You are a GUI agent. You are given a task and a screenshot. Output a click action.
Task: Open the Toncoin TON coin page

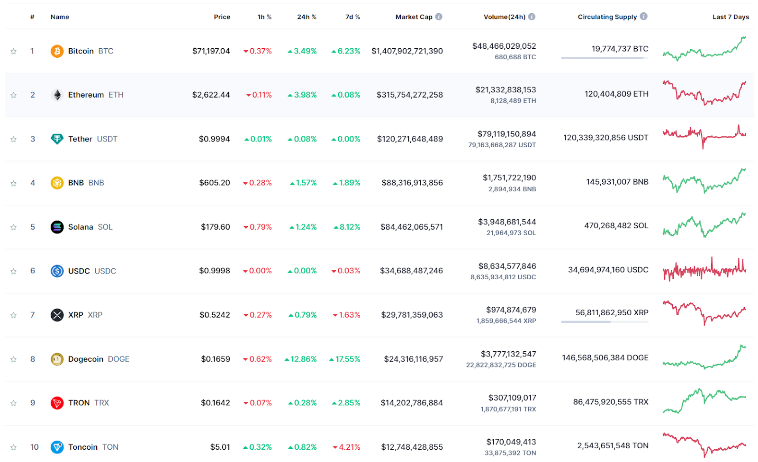point(93,447)
